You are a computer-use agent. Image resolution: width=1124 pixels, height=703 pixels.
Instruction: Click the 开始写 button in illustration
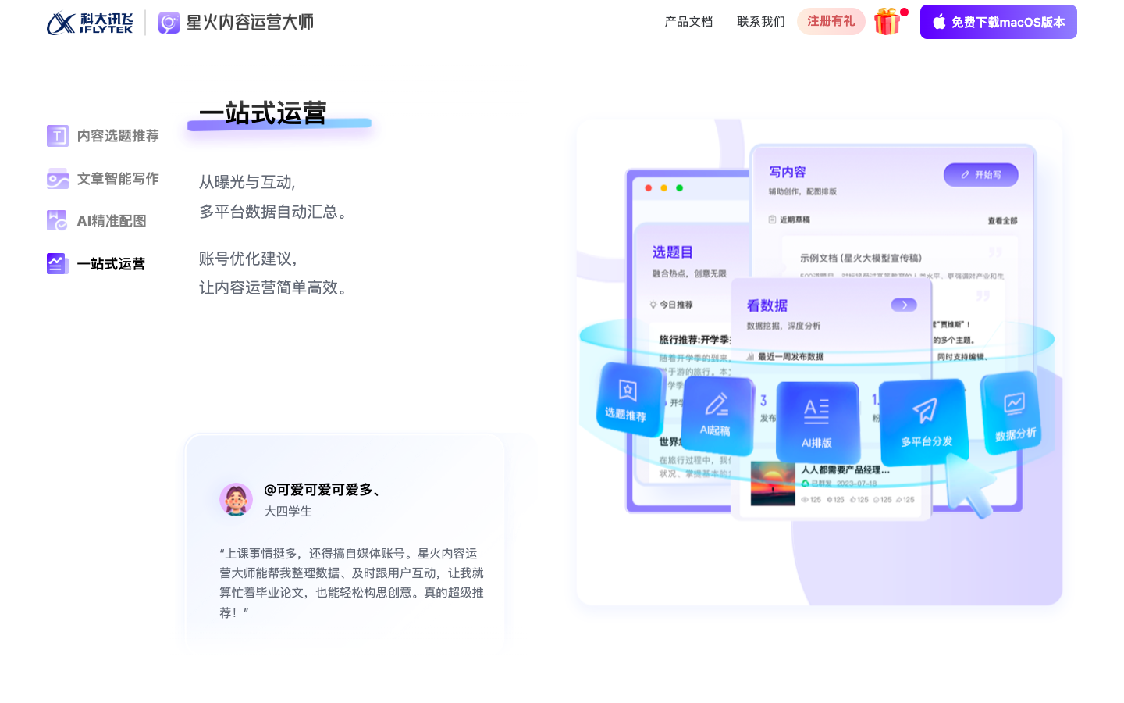pyautogui.click(x=981, y=175)
